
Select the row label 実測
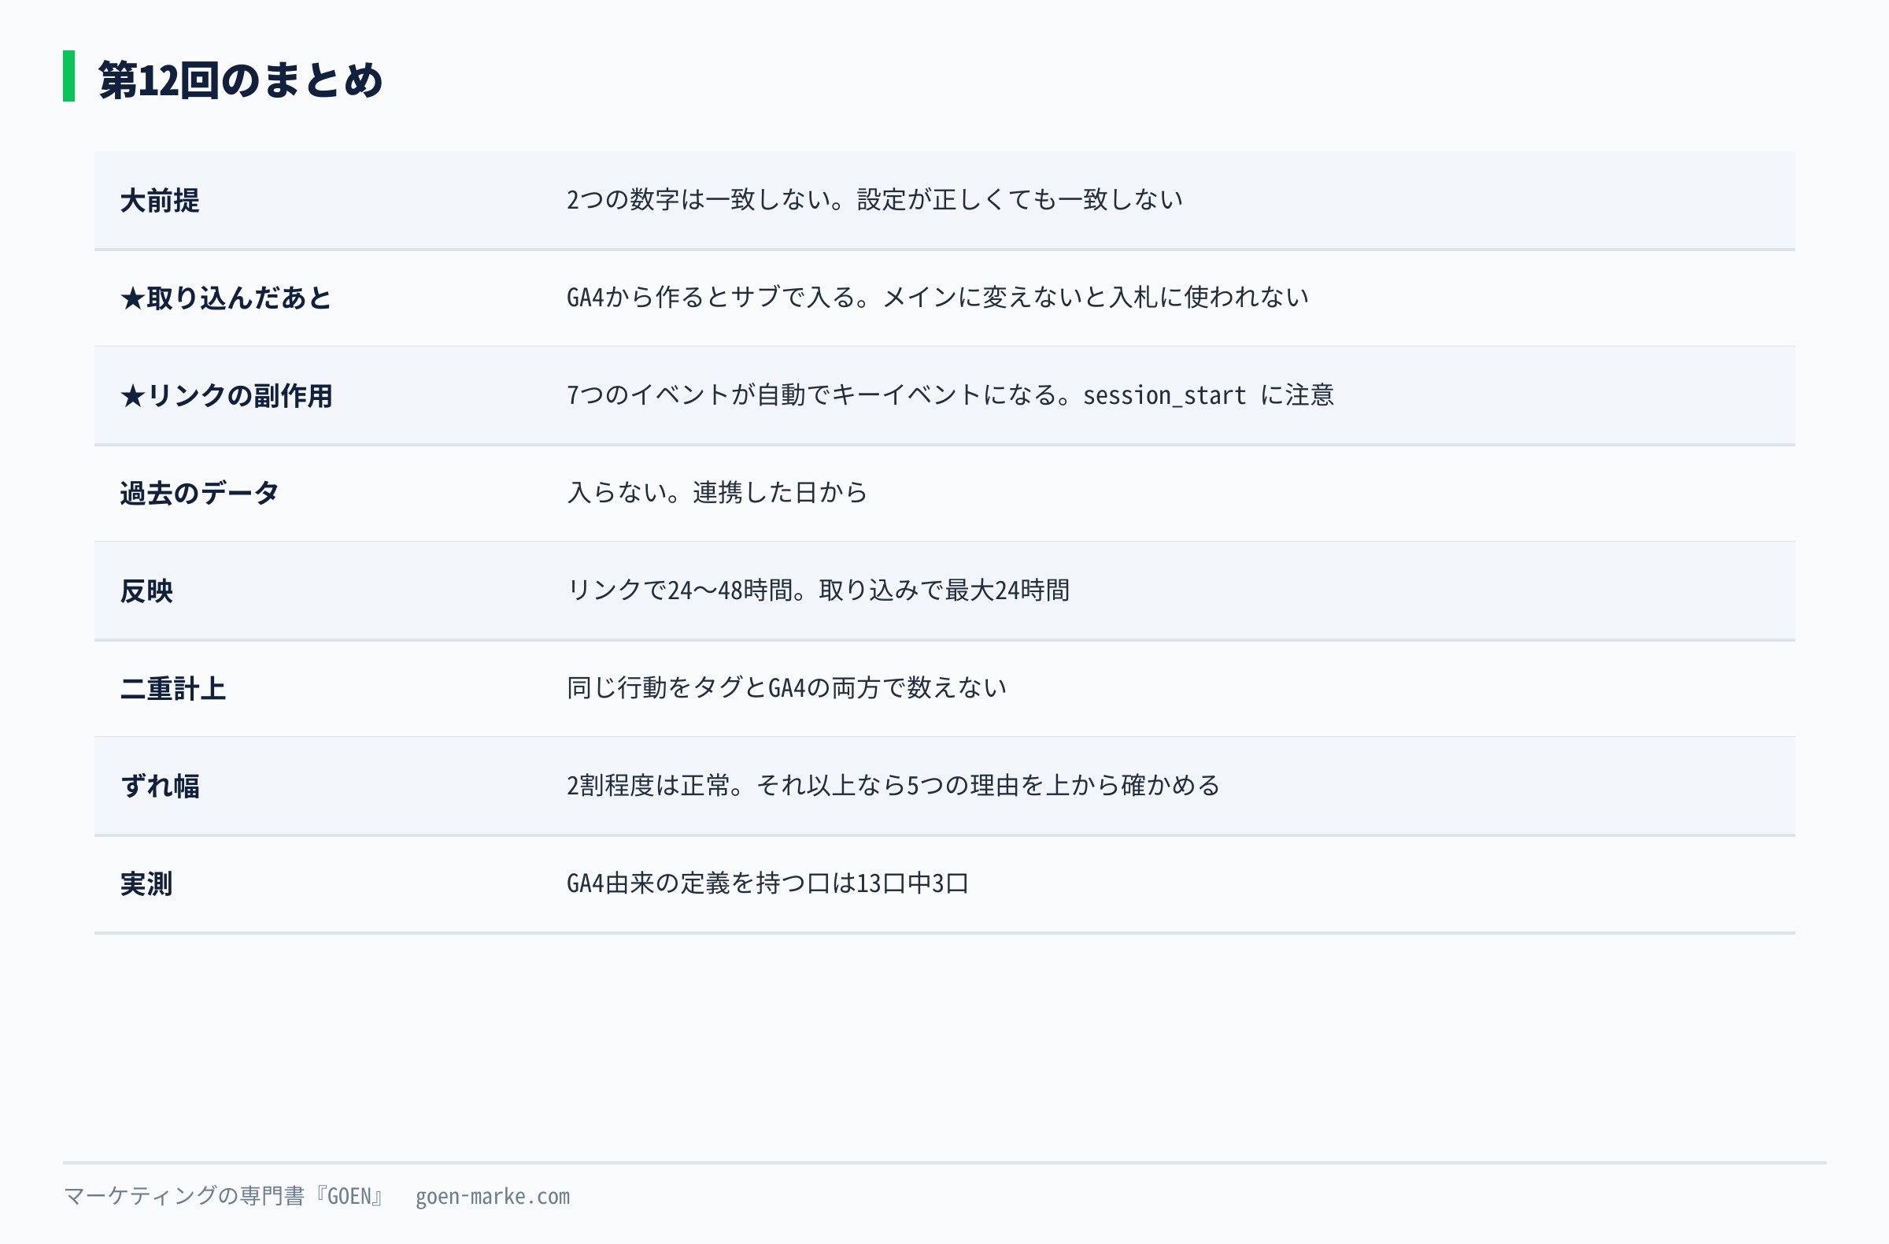pyautogui.click(x=146, y=883)
